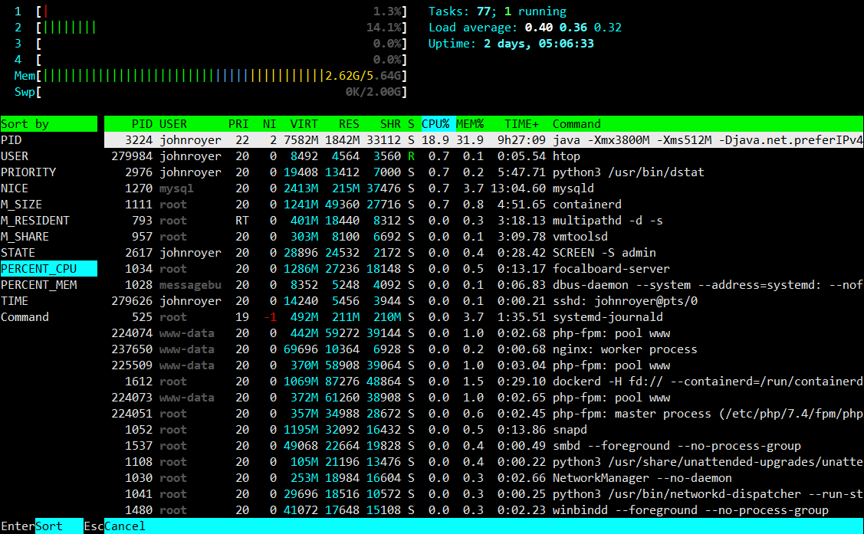Select M_SHARE sort option

[x=48, y=237]
